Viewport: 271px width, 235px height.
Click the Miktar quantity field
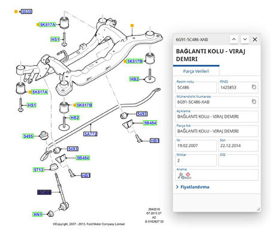tap(196, 160)
